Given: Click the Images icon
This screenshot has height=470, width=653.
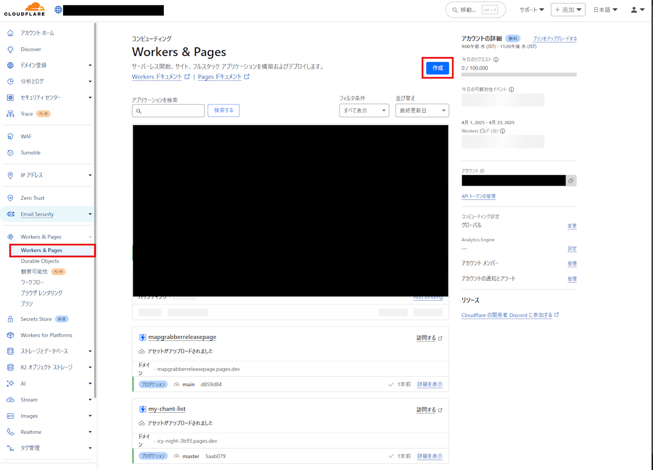Looking at the screenshot, I should tap(10, 416).
